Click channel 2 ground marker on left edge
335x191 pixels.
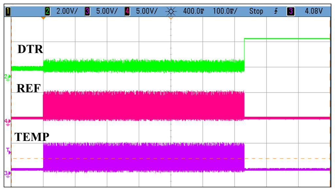coord(7,77)
